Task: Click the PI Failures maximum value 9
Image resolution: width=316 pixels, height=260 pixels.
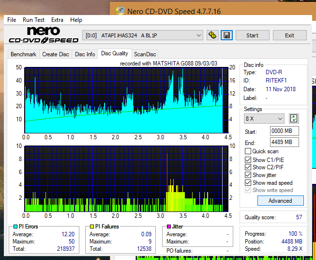Action: pos(150,242)
